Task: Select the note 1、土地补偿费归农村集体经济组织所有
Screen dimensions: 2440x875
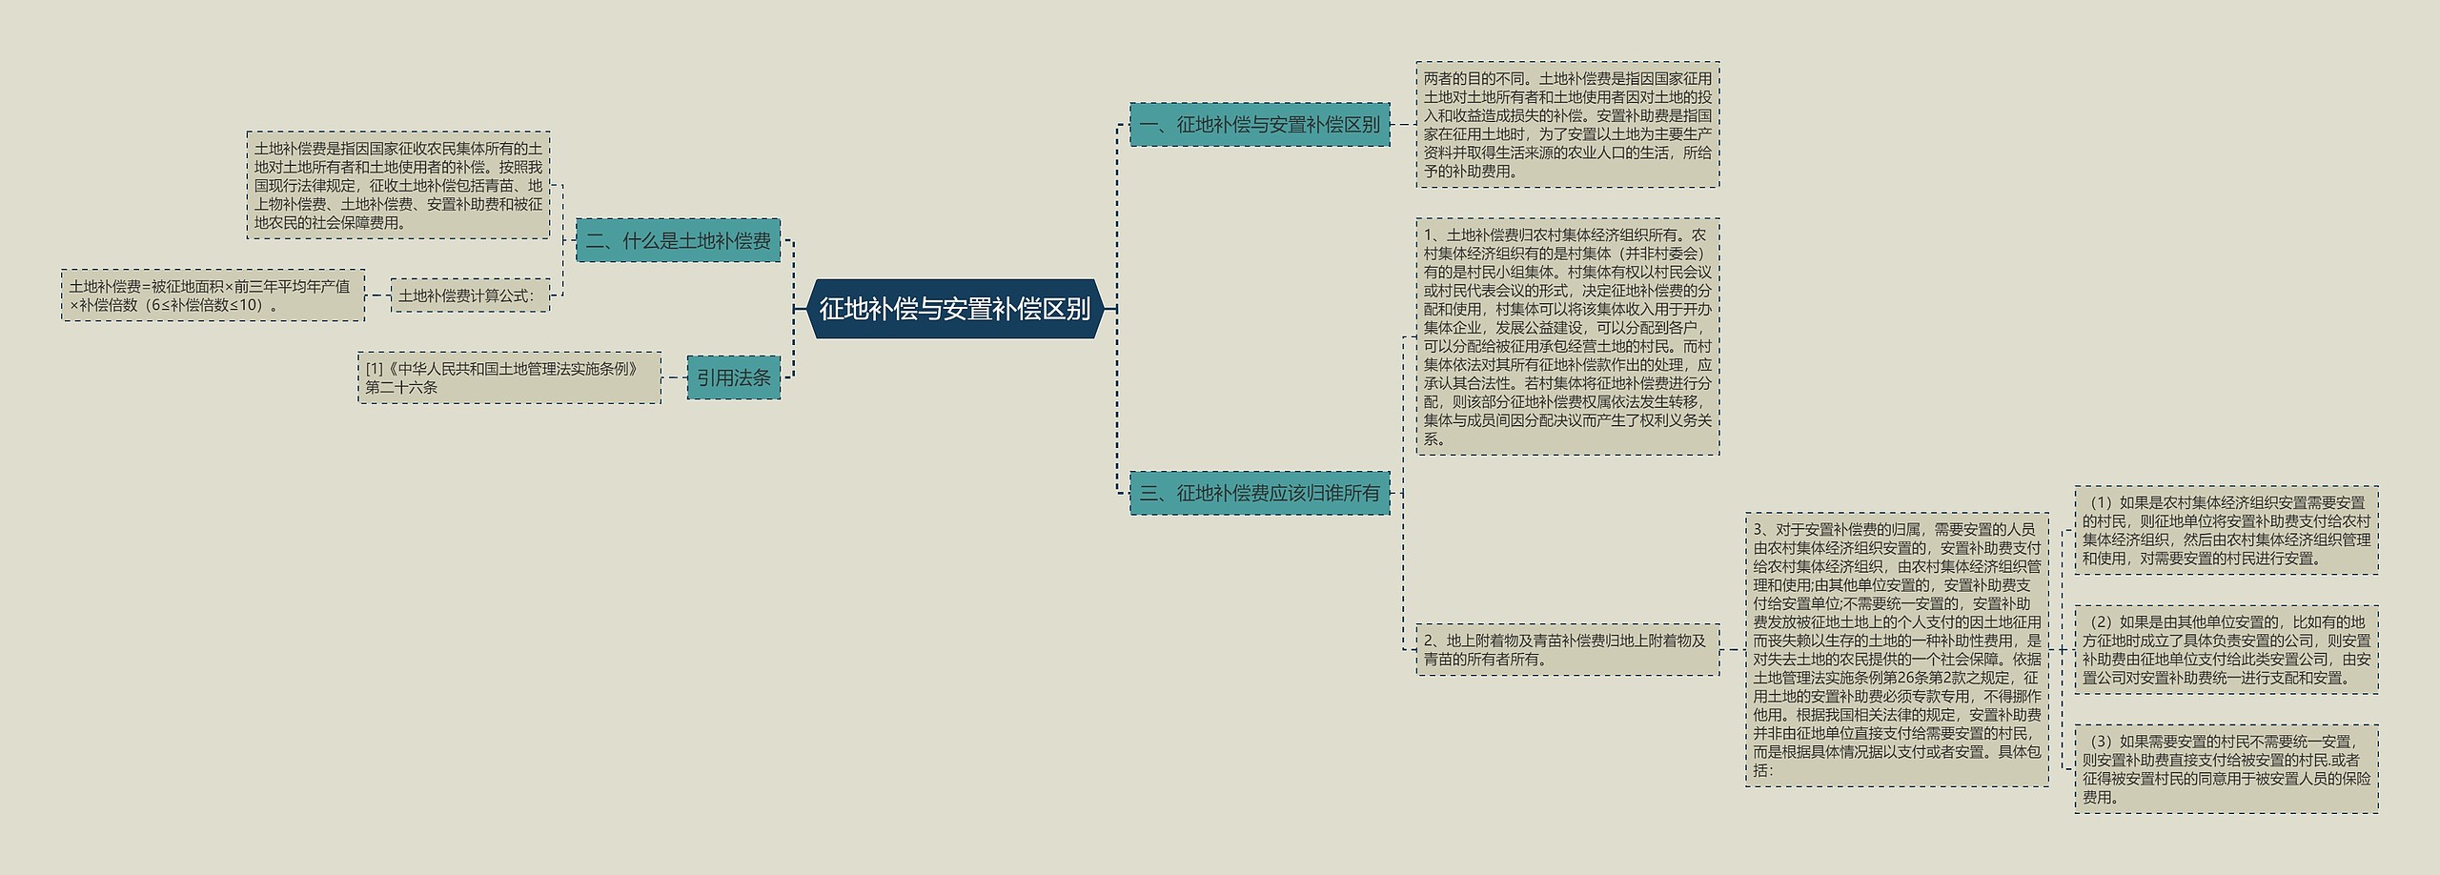Action: pos(1567,336)
